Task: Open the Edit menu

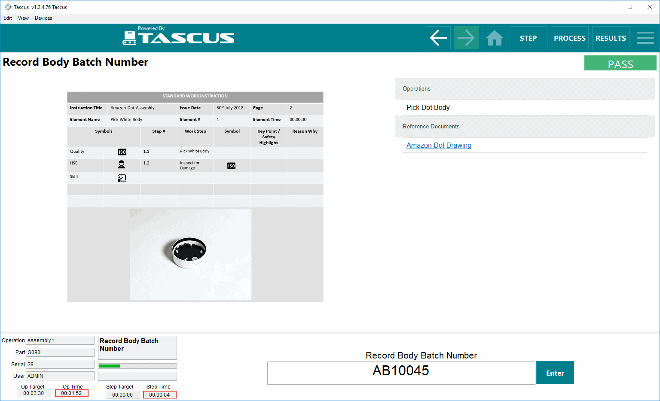Action: tap(8, 18)
